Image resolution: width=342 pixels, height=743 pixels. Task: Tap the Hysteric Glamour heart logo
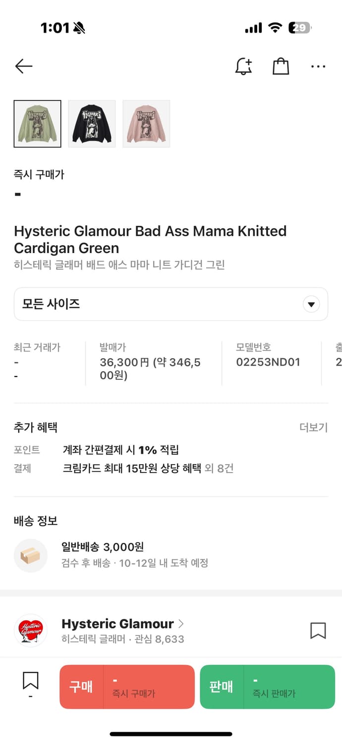point(31,631)
